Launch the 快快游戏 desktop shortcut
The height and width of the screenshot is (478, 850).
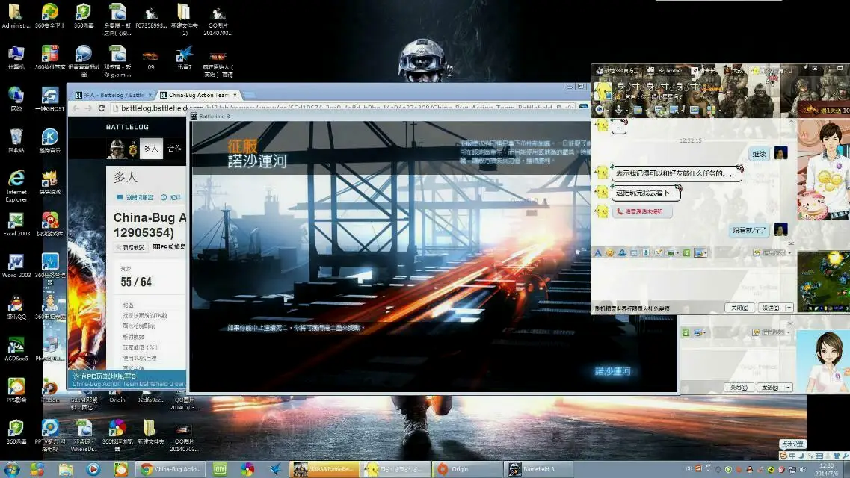pyautogui.click(x=50, y=182)
